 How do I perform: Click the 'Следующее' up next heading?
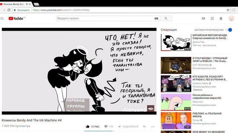169,30
